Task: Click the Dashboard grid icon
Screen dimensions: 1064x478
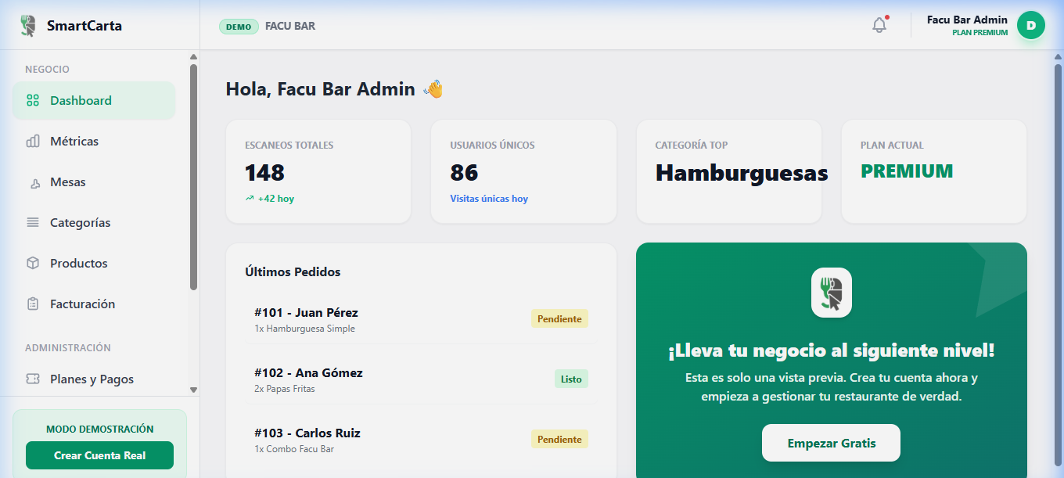Action: tap(33, 101)
